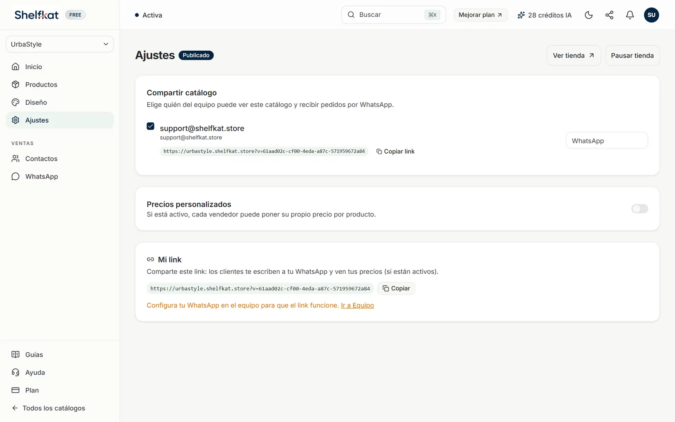This screenshot has width=675, height=422.
Task: Check the support@shelfkat.store checkbox
Action: click(x=151, y=126)
